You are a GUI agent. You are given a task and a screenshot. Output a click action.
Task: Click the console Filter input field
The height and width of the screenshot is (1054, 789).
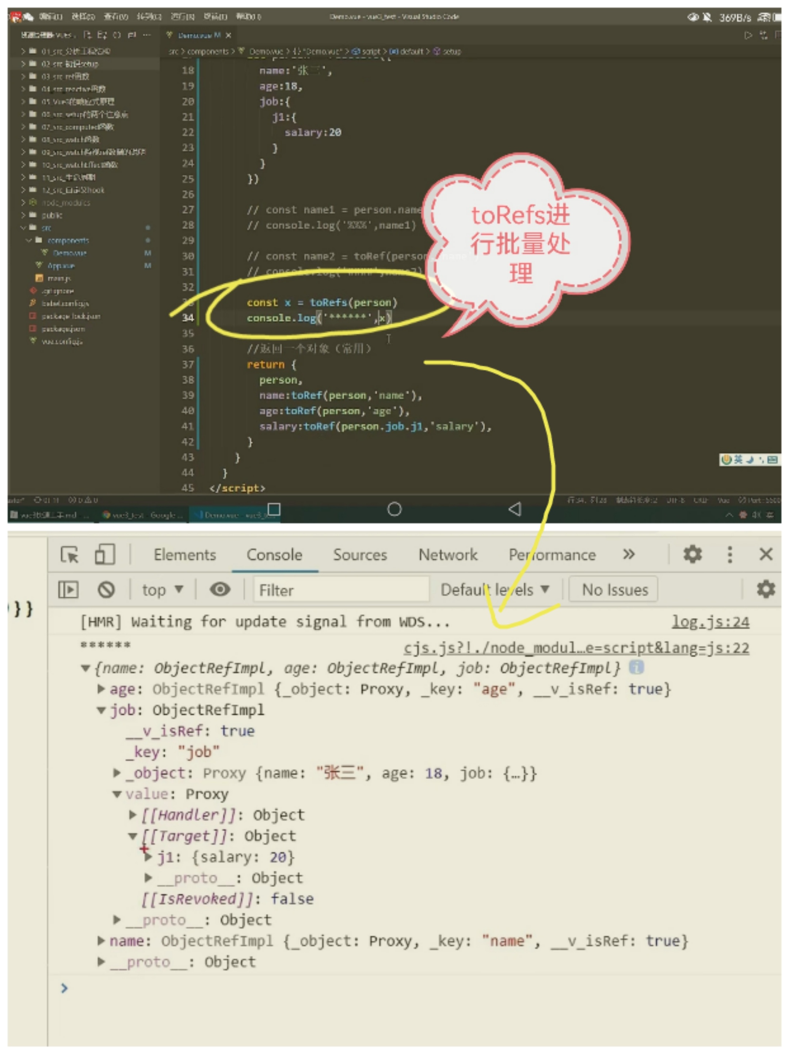point(341,590)
